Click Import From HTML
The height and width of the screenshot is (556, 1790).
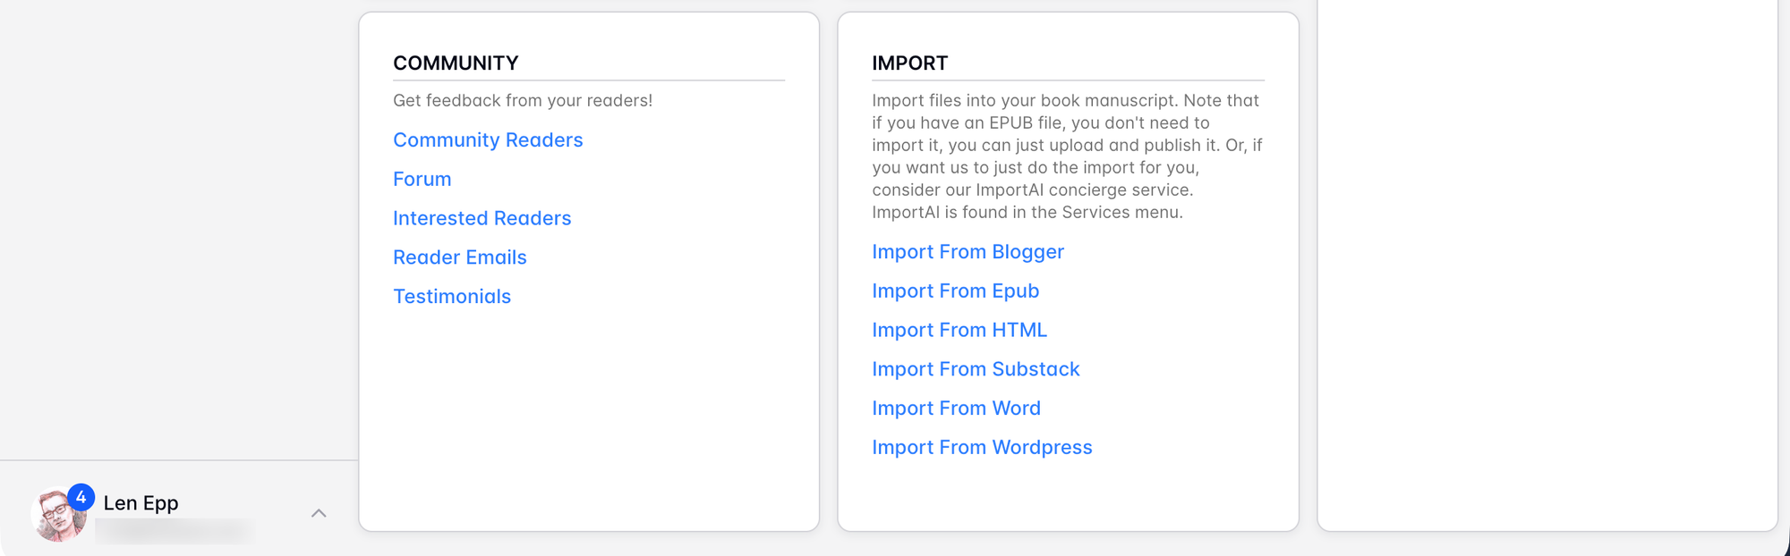coord(959,330)
